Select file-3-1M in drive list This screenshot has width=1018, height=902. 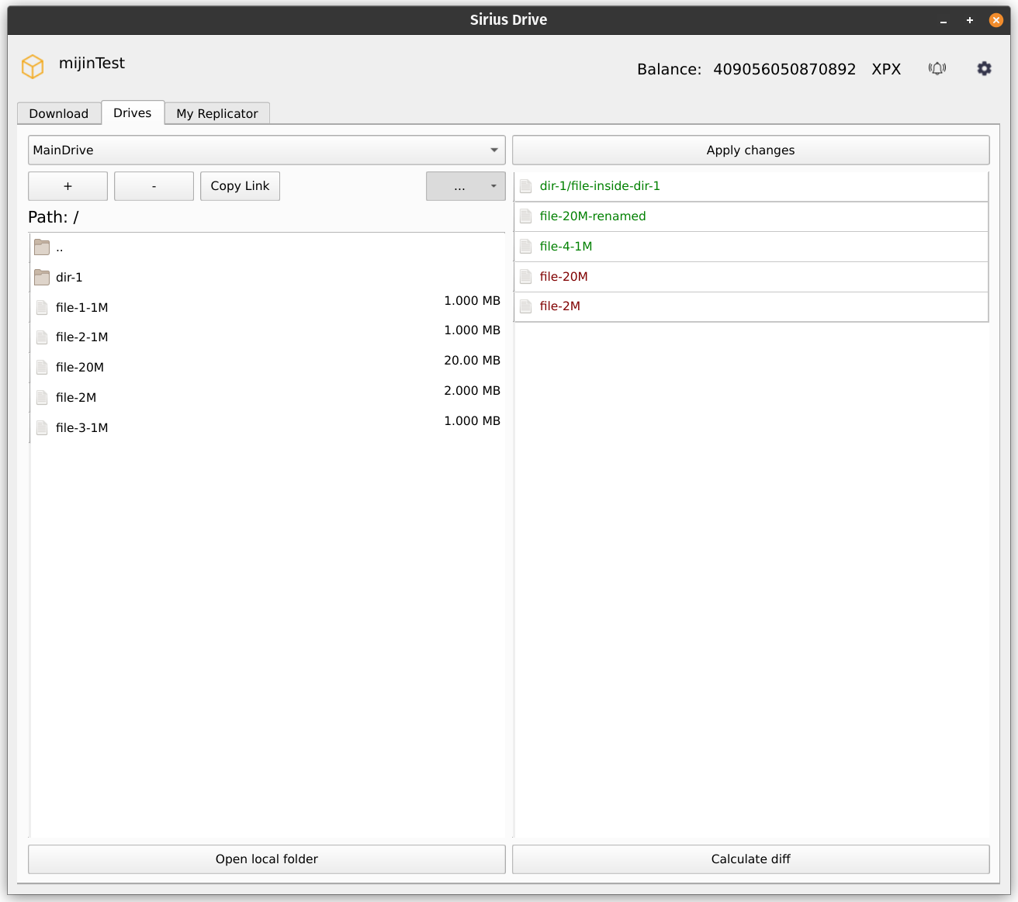(267, 427)
